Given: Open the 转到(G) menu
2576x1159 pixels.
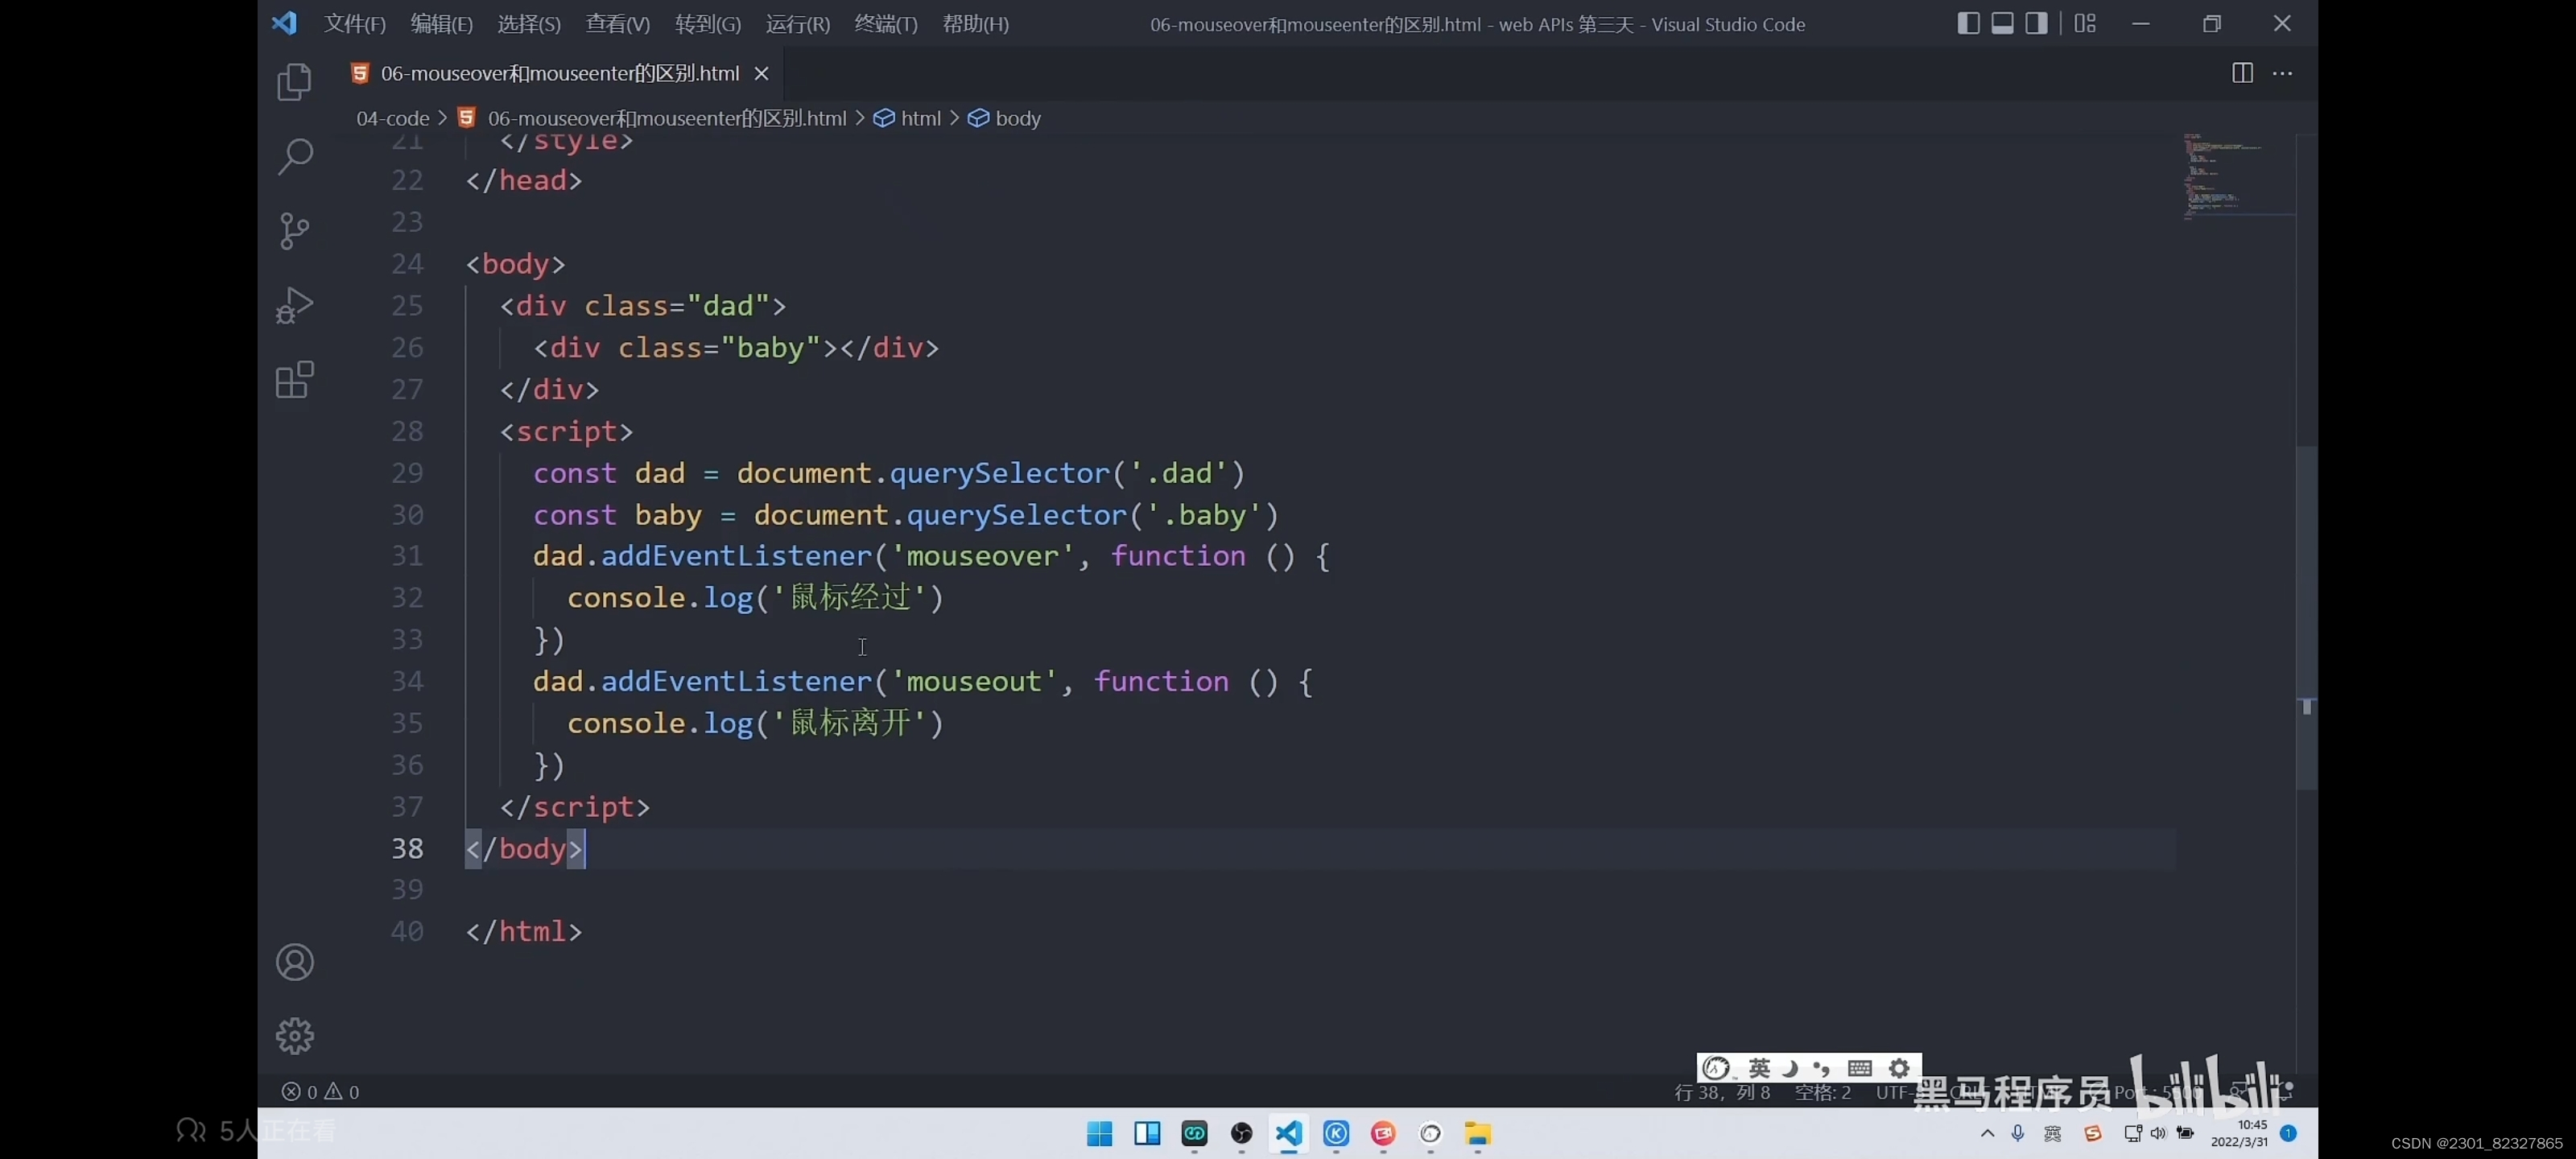Looking at the screenshot, I should pyautogui.click(x=707, y=23).
